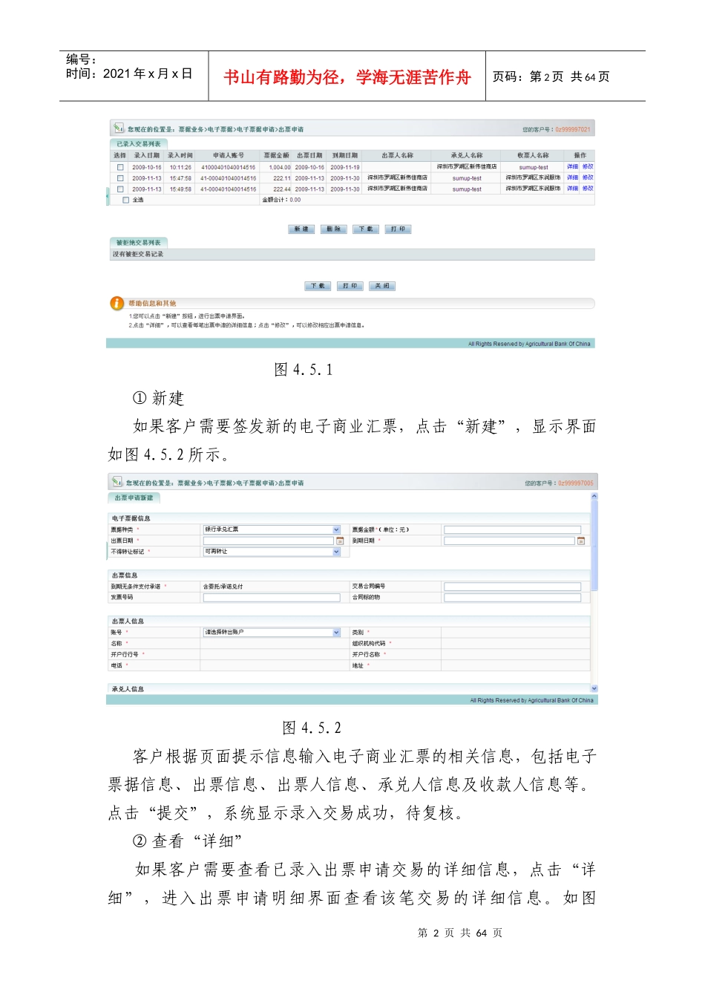Click the 申请人账号 column header
The width and height of the screenshot is (705, 998).
tap(229, 155)
